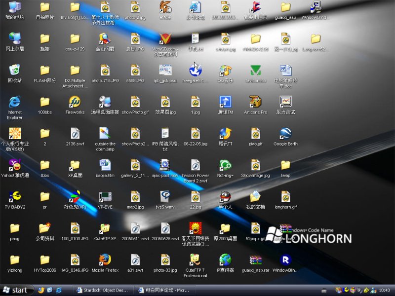Click the system tray clock
The width and height of the screenshot is (395, 296).
coord(384,290)
